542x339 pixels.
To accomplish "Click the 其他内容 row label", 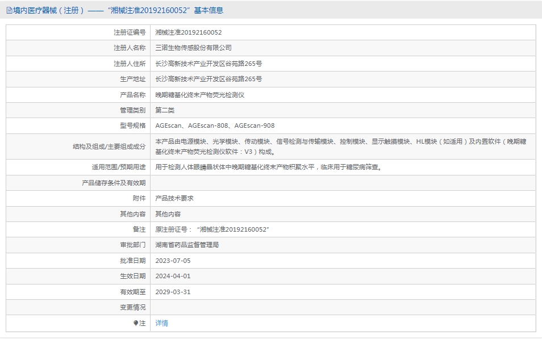I will 133,214.
